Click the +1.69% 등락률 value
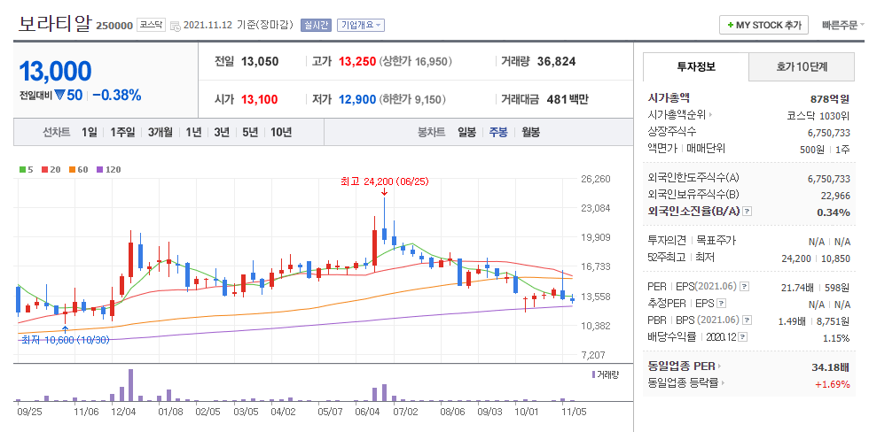The width and height of the screenshot is (869, 432). pos(833,383)
